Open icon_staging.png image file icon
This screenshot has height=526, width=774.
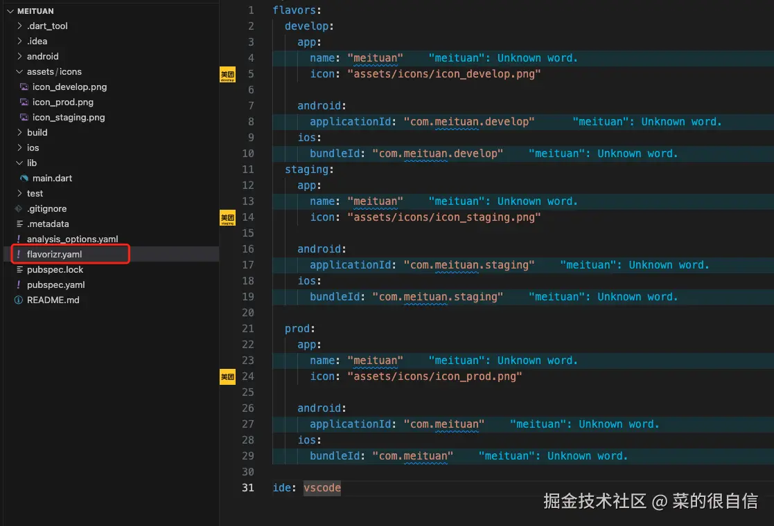pos(24,118)
